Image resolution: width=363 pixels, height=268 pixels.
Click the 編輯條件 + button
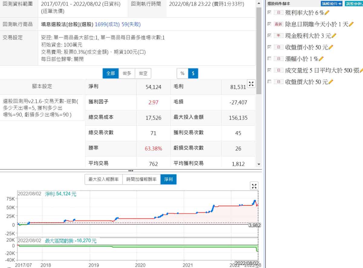point(332,4)
